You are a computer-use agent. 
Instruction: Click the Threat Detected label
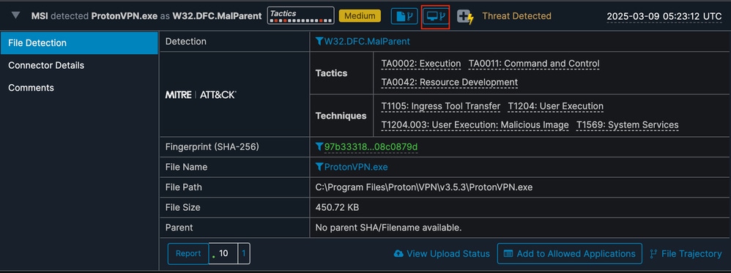516,16
